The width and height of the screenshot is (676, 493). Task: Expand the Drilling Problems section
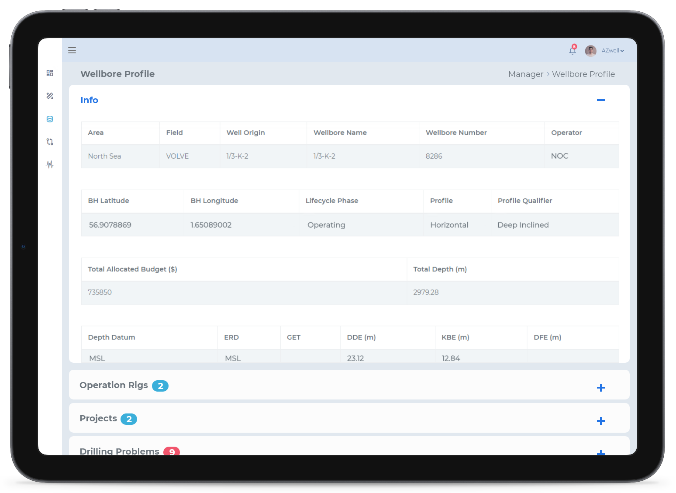pyautogui.click(x=600, y=452)
